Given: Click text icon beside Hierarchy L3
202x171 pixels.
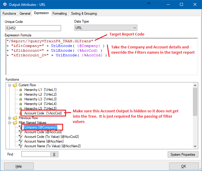Looking at the screenshot, I should 21,99.
